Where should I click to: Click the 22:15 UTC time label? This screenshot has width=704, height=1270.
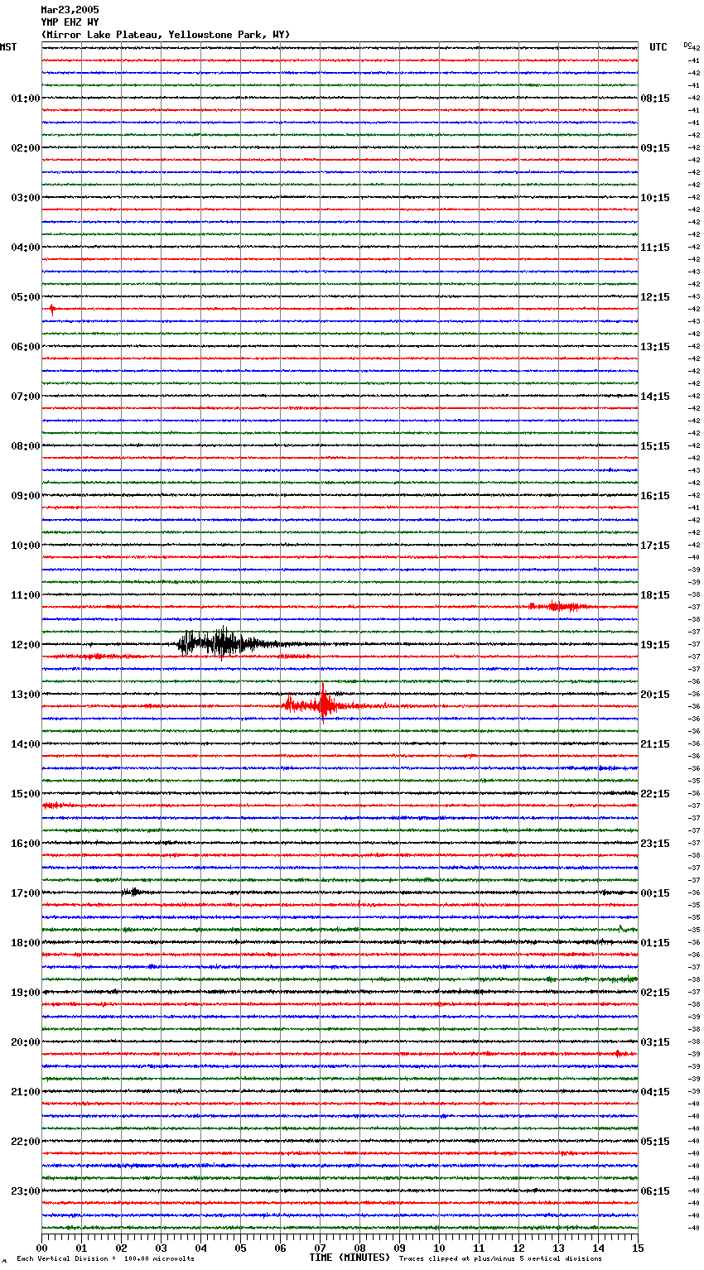point(655,794)
